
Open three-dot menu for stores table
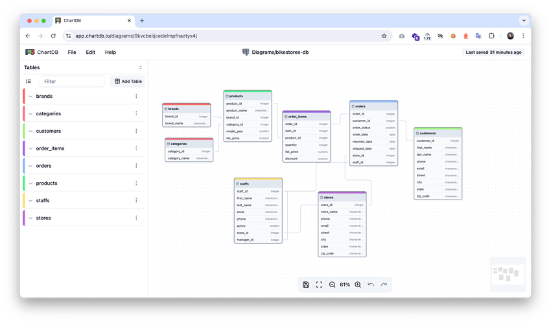(x=136, y=218)
